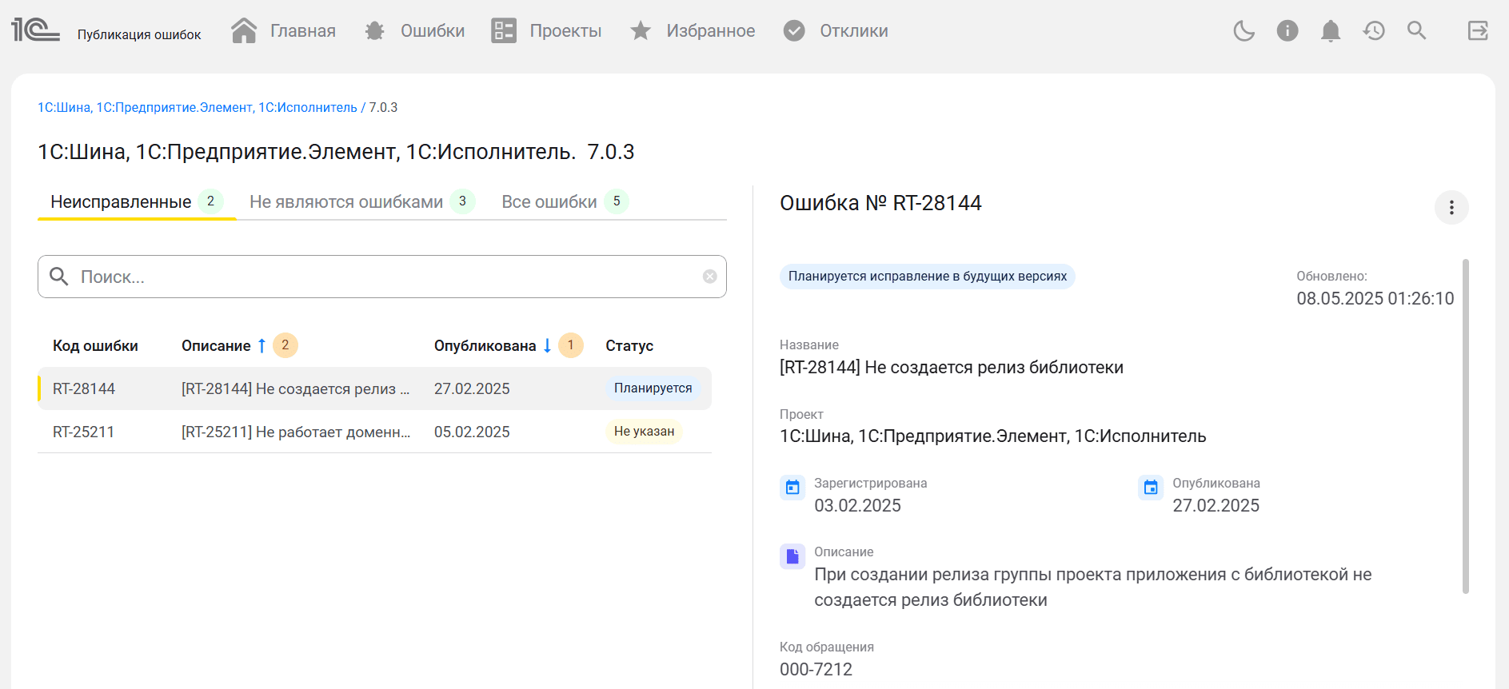Click the Проекты grid icon
Viewport: 1509px width, 689px height.
click(x=504, y=30)
